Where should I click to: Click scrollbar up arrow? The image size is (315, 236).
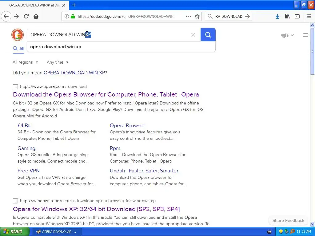click(313, 25)
